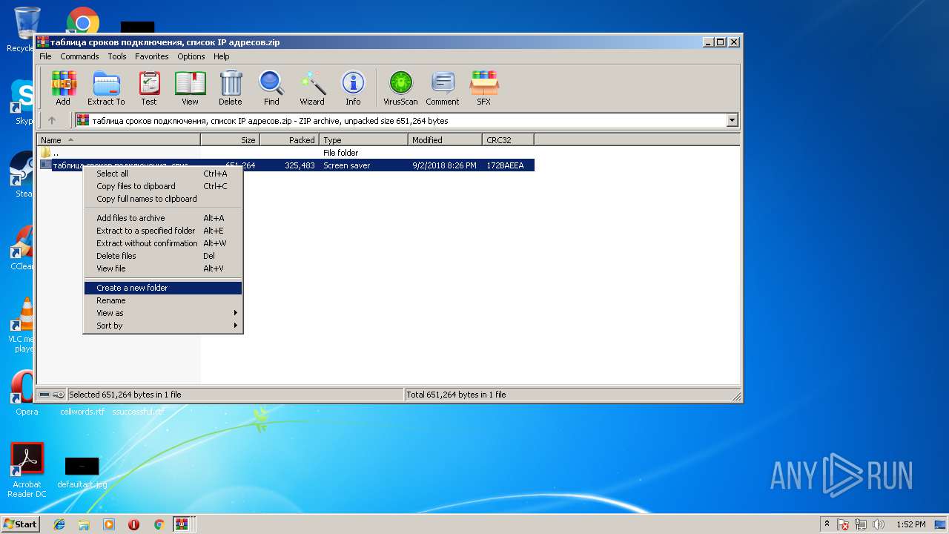The height and width of the screenshot is (534, 949).
Task: Launch the Wizard tool
Action: pyautogui.click(x=312, y=88)
